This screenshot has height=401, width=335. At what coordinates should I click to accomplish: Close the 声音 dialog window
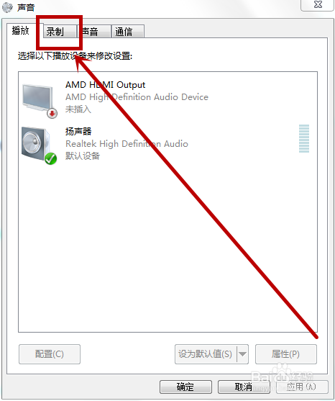pyautogui.click(x=317, y=5)
